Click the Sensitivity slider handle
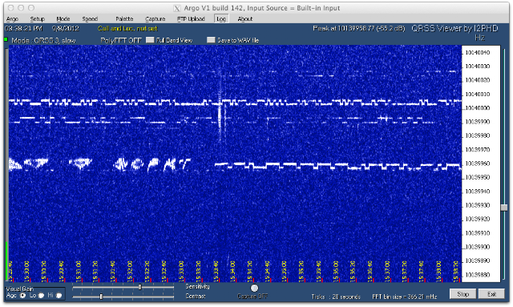This screenshot has height=307, width=513. 140,287
